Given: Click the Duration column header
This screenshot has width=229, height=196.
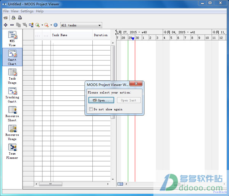Looking at the screenshot, I should point(101,35).
